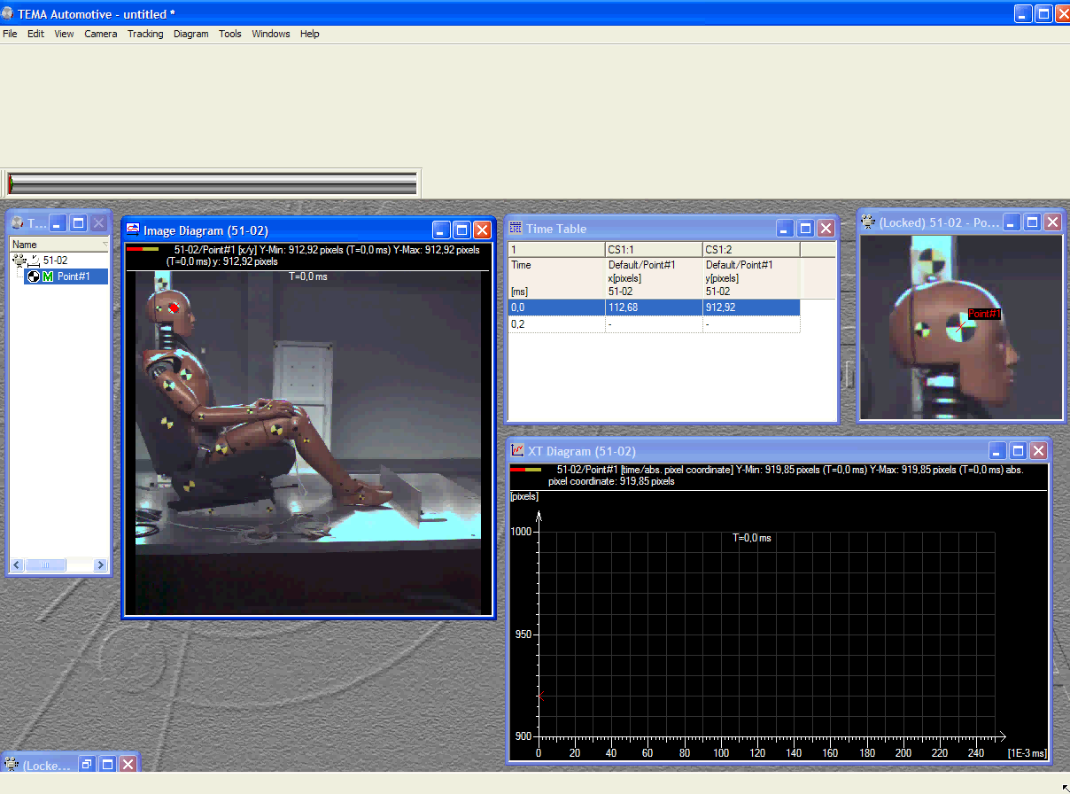Click the CS1:2 column header
This screenshot has width=1070, height=794.
coord(751,250)
